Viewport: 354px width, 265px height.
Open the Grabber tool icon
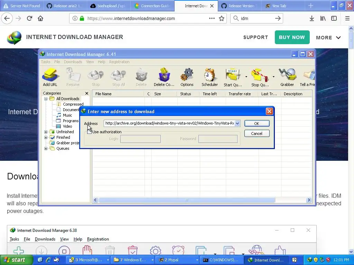point(287,77)
